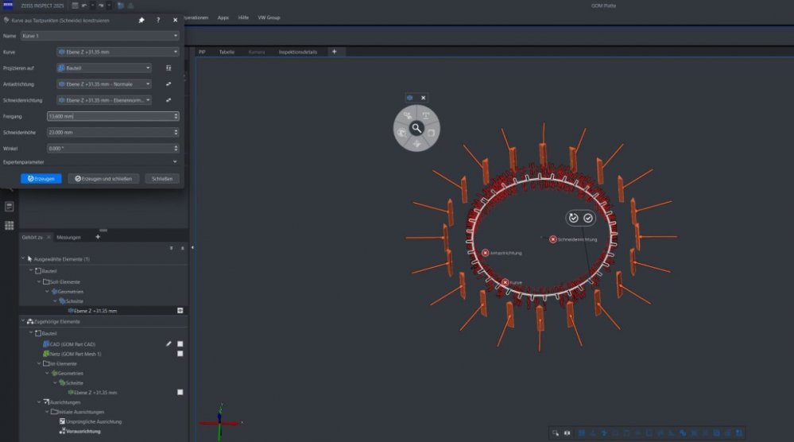This screenshot has width=794, height=442.
Task: Click into the Schneidenhöhe value field
Action: click(111, 132)
